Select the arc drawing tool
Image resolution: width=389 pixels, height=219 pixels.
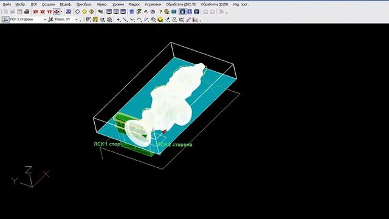[139, 19]
